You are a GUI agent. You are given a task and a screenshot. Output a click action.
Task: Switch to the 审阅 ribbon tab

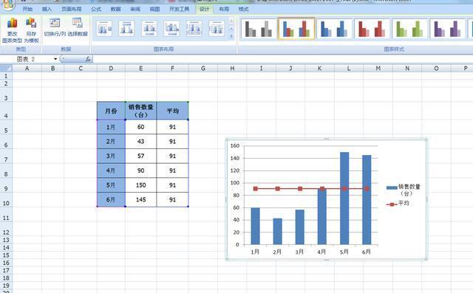(135, 9)
